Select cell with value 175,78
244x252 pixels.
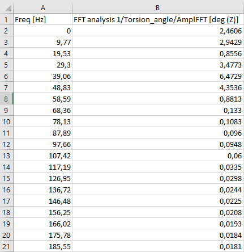tap(43, 235)
